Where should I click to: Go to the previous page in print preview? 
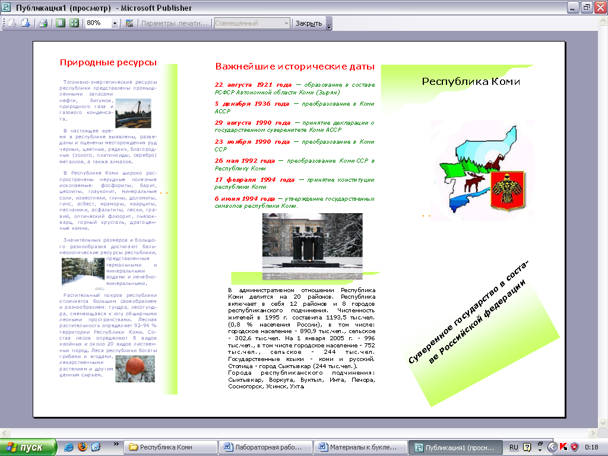tap(12, 23)
